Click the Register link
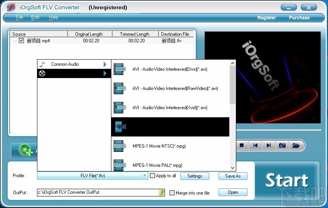Screen dimensions: 328x208 click(x=266, y=18)
